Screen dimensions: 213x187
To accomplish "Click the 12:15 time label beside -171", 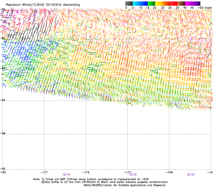I will point(133,175).
